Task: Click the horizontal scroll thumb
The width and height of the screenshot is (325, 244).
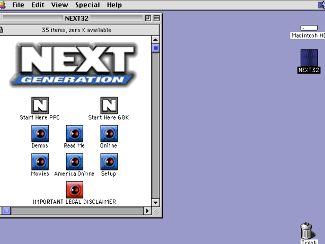Action: pos(7,211)
